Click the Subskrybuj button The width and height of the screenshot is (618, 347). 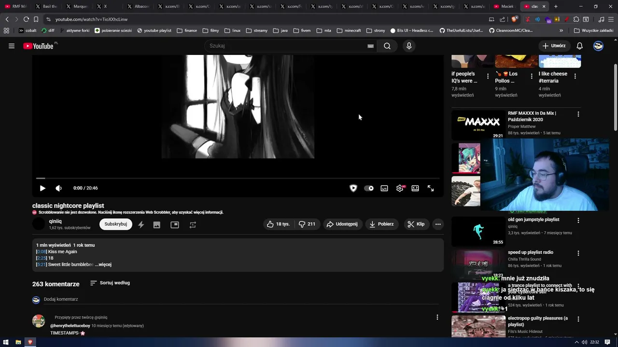116,224
